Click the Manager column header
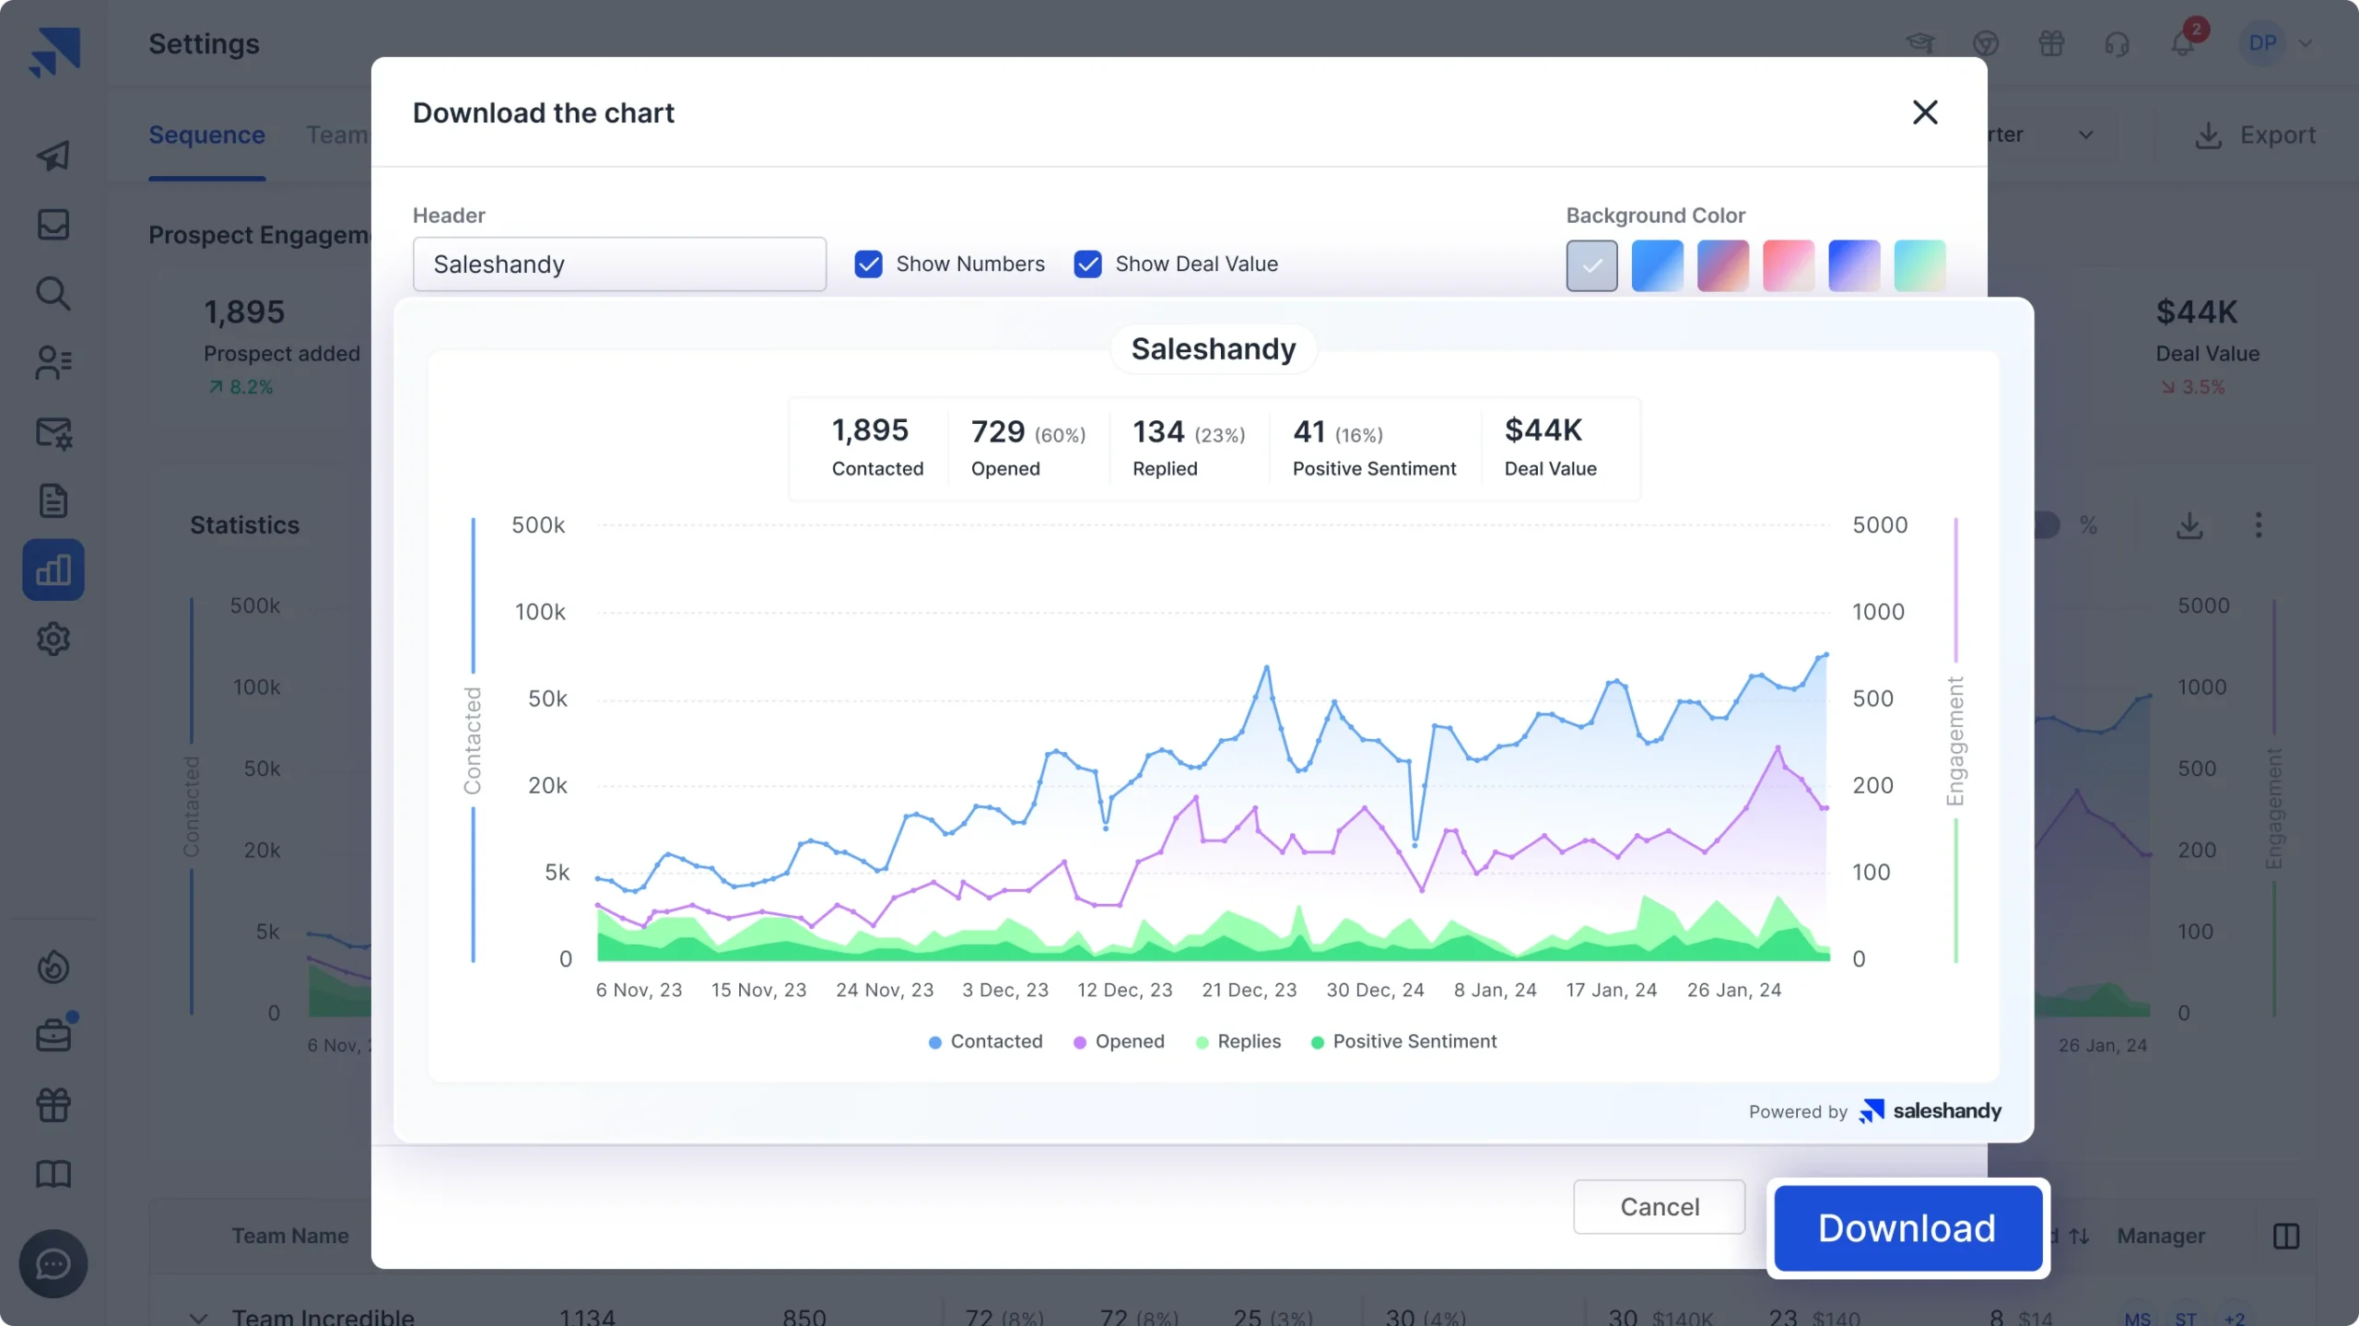This screenshot has width=2359, height=1326. (2161, 1236)
